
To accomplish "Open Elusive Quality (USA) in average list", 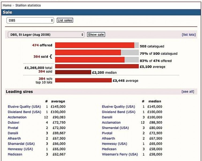I will point(24,107).
